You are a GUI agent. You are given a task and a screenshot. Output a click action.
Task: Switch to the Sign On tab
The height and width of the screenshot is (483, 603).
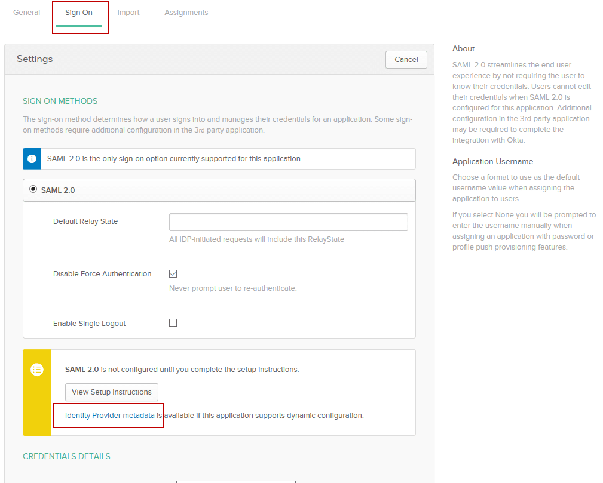[79, 13]
